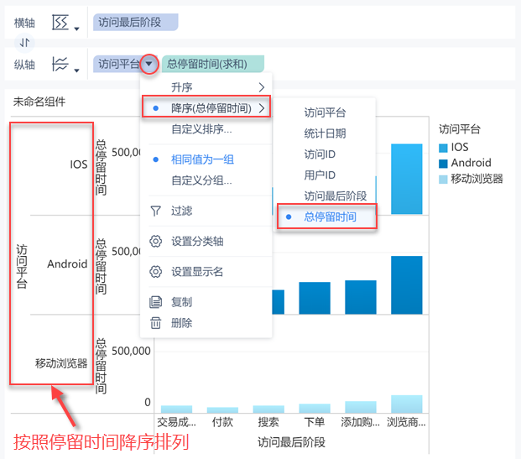
Task: Click the 访问最后阶段 axis title below chart
Action: tap(291, 442)
